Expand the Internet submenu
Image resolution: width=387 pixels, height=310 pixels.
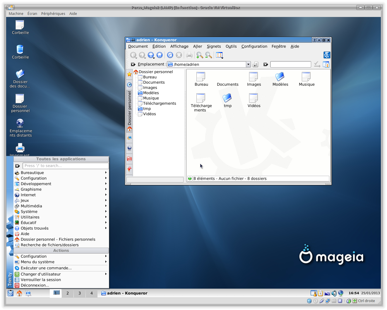[61, 195]
